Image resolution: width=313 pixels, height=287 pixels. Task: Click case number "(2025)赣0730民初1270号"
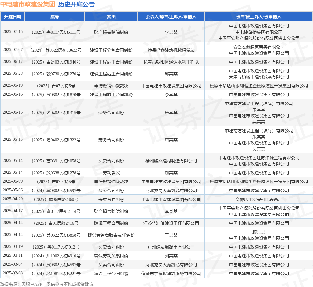[x=55, y=74]
